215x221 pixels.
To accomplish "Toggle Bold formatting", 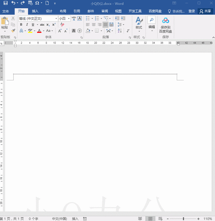I will pos(21,25).
